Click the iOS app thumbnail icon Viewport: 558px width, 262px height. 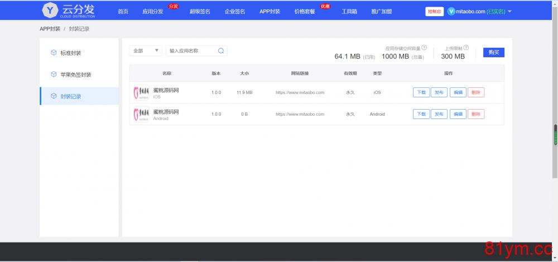coord(141,92)
